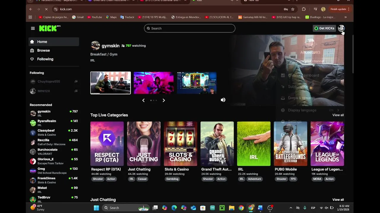This screenshot has height=213, width=380.
Task: Mute the featured stream volume icon
Action: (x=223, y=100)
